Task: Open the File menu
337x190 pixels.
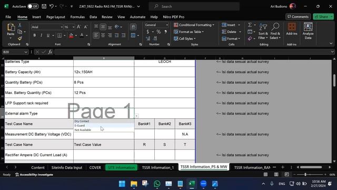Action: point(8,17)
